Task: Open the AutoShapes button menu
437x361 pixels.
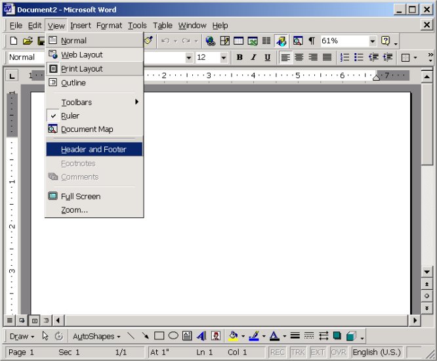Action: pos(96,336)
